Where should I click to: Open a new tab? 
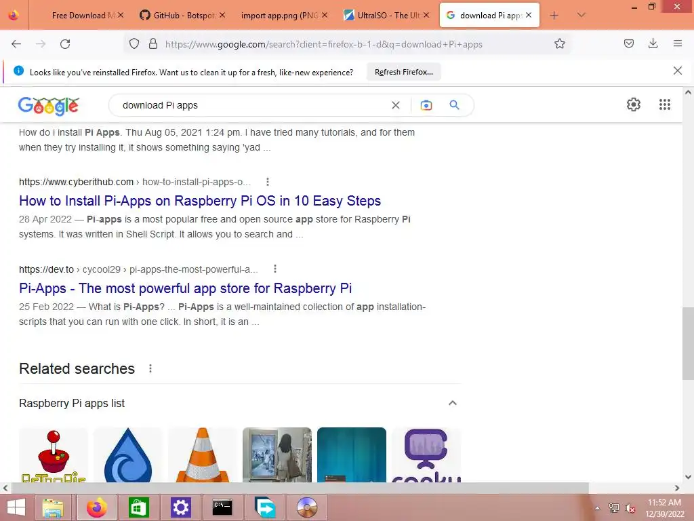[x=554, y=16]
